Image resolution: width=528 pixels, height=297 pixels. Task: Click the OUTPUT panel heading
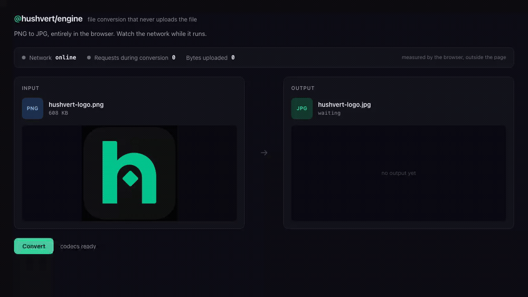tap(303, 88)
